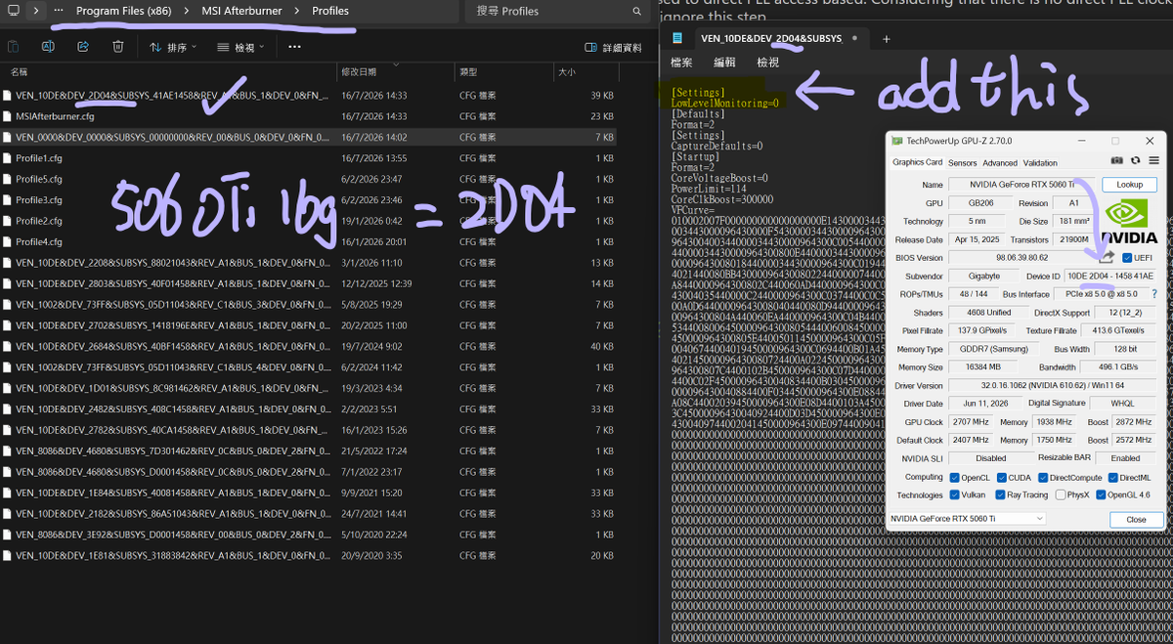This screenshot has width=1173, height=644.
Task: Expand the first breadcrumb chevron after PC icon
Action: [37, 11]
